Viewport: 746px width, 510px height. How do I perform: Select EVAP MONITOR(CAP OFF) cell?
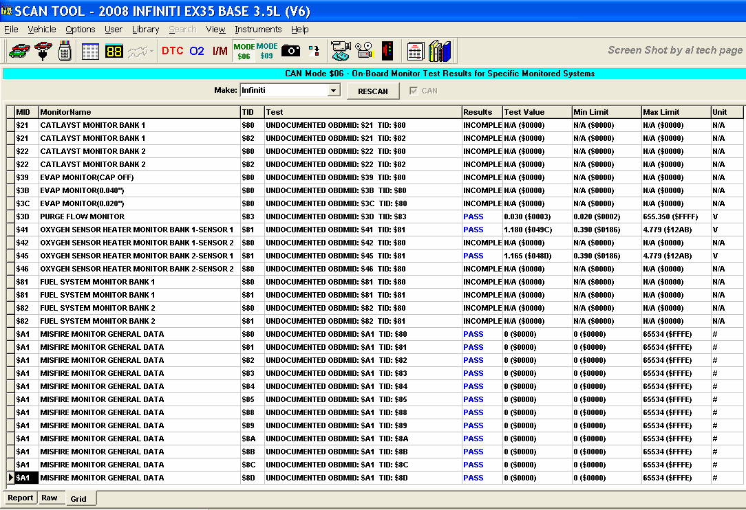click(x=140, y=177)
